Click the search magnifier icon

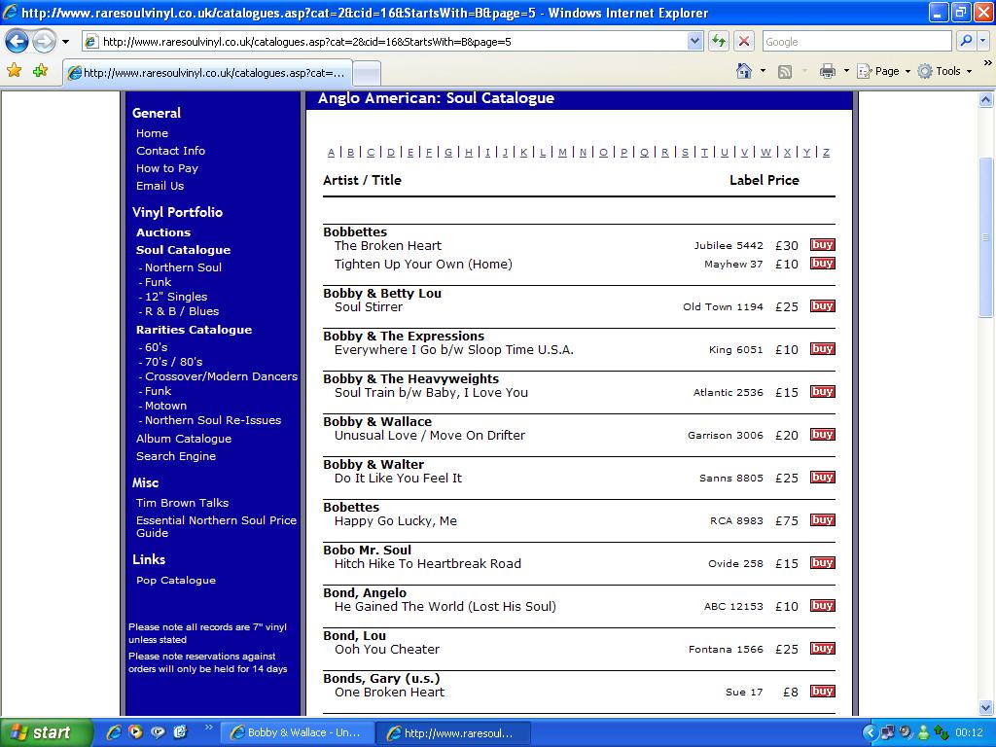click(966, 41)
